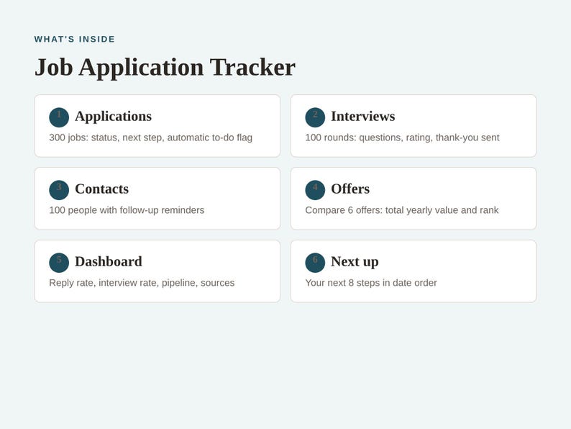571x429 pixels.
Task: Click the number 3 circle badge
Action: click(x=59, y=190)
